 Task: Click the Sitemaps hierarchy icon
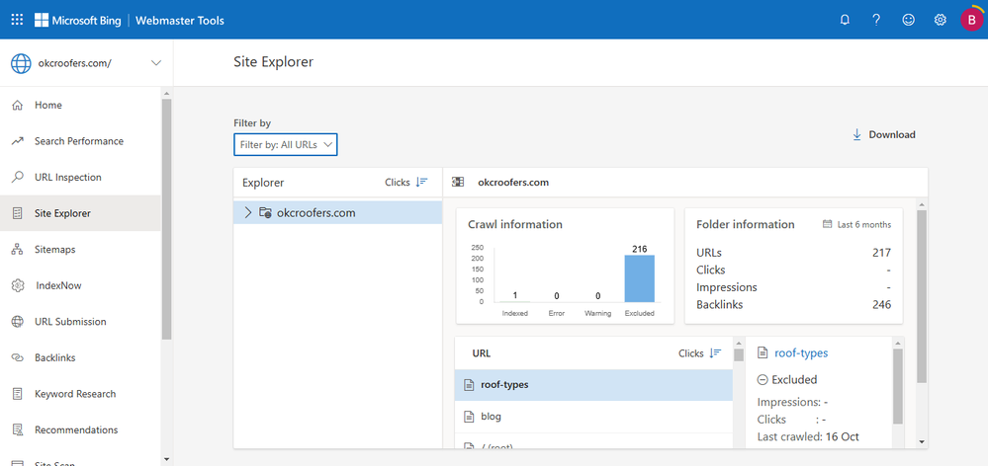click(18, 250)
